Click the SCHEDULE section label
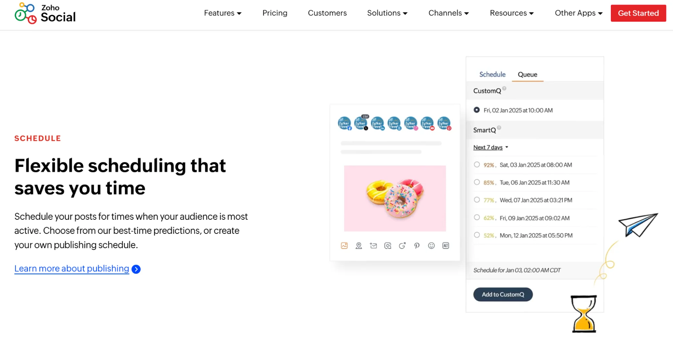 [x=38, y=138]
